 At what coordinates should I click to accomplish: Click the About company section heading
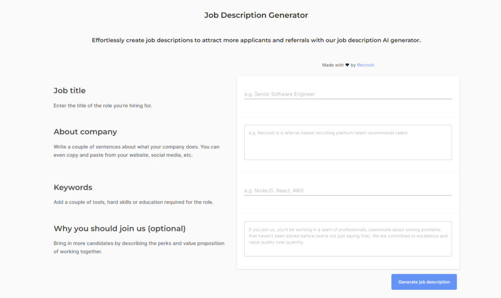pos(85,132)
